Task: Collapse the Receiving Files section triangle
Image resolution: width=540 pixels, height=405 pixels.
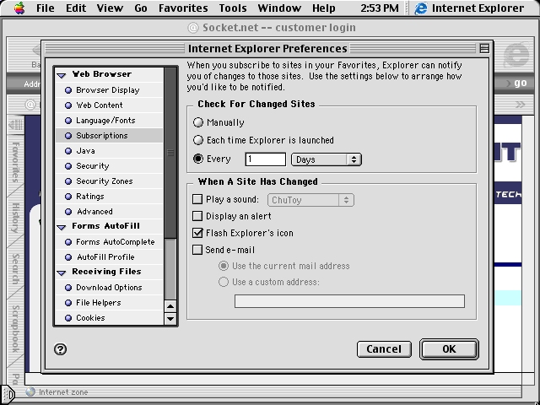Action: [62, 273]
